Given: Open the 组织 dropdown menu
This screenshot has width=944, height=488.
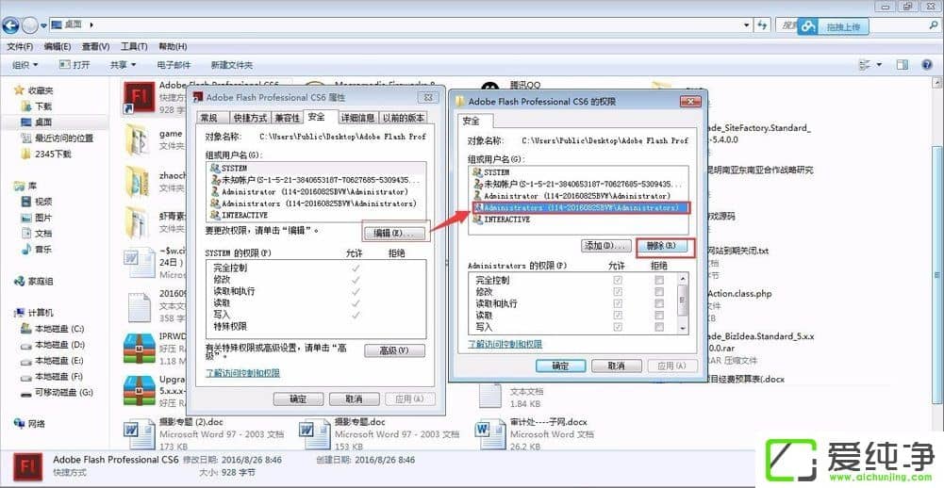Looking at the screenshot, I should point(25,65).
